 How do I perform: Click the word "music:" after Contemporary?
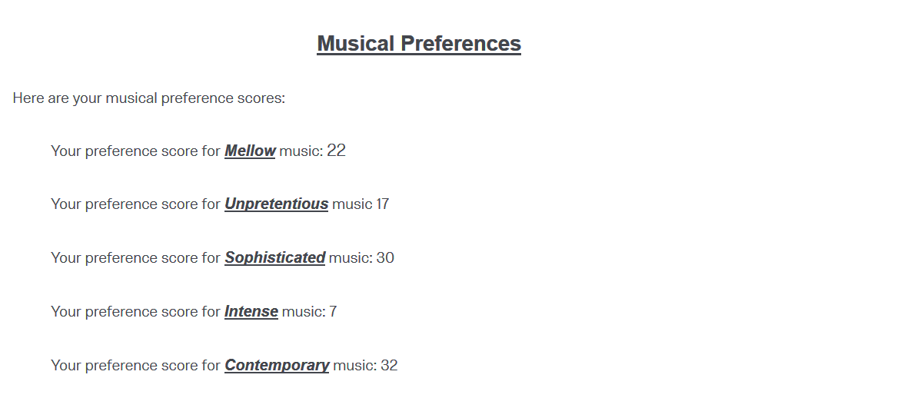click(x=354, y=366)
